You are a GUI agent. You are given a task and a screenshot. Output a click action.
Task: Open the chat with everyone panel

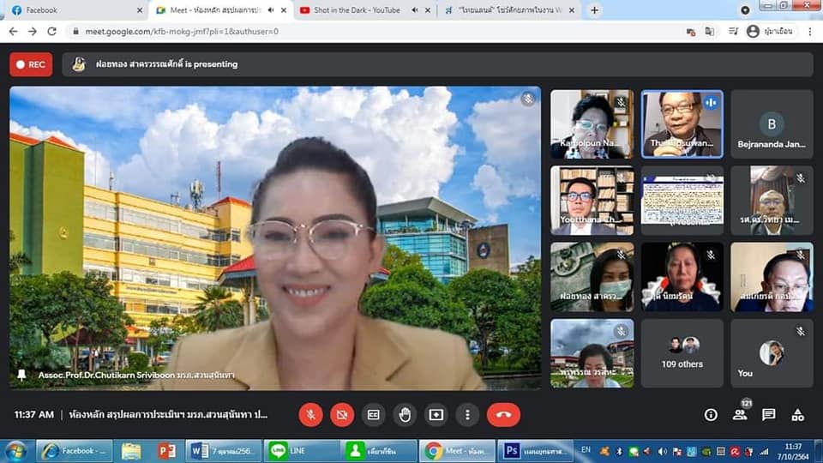769,415
